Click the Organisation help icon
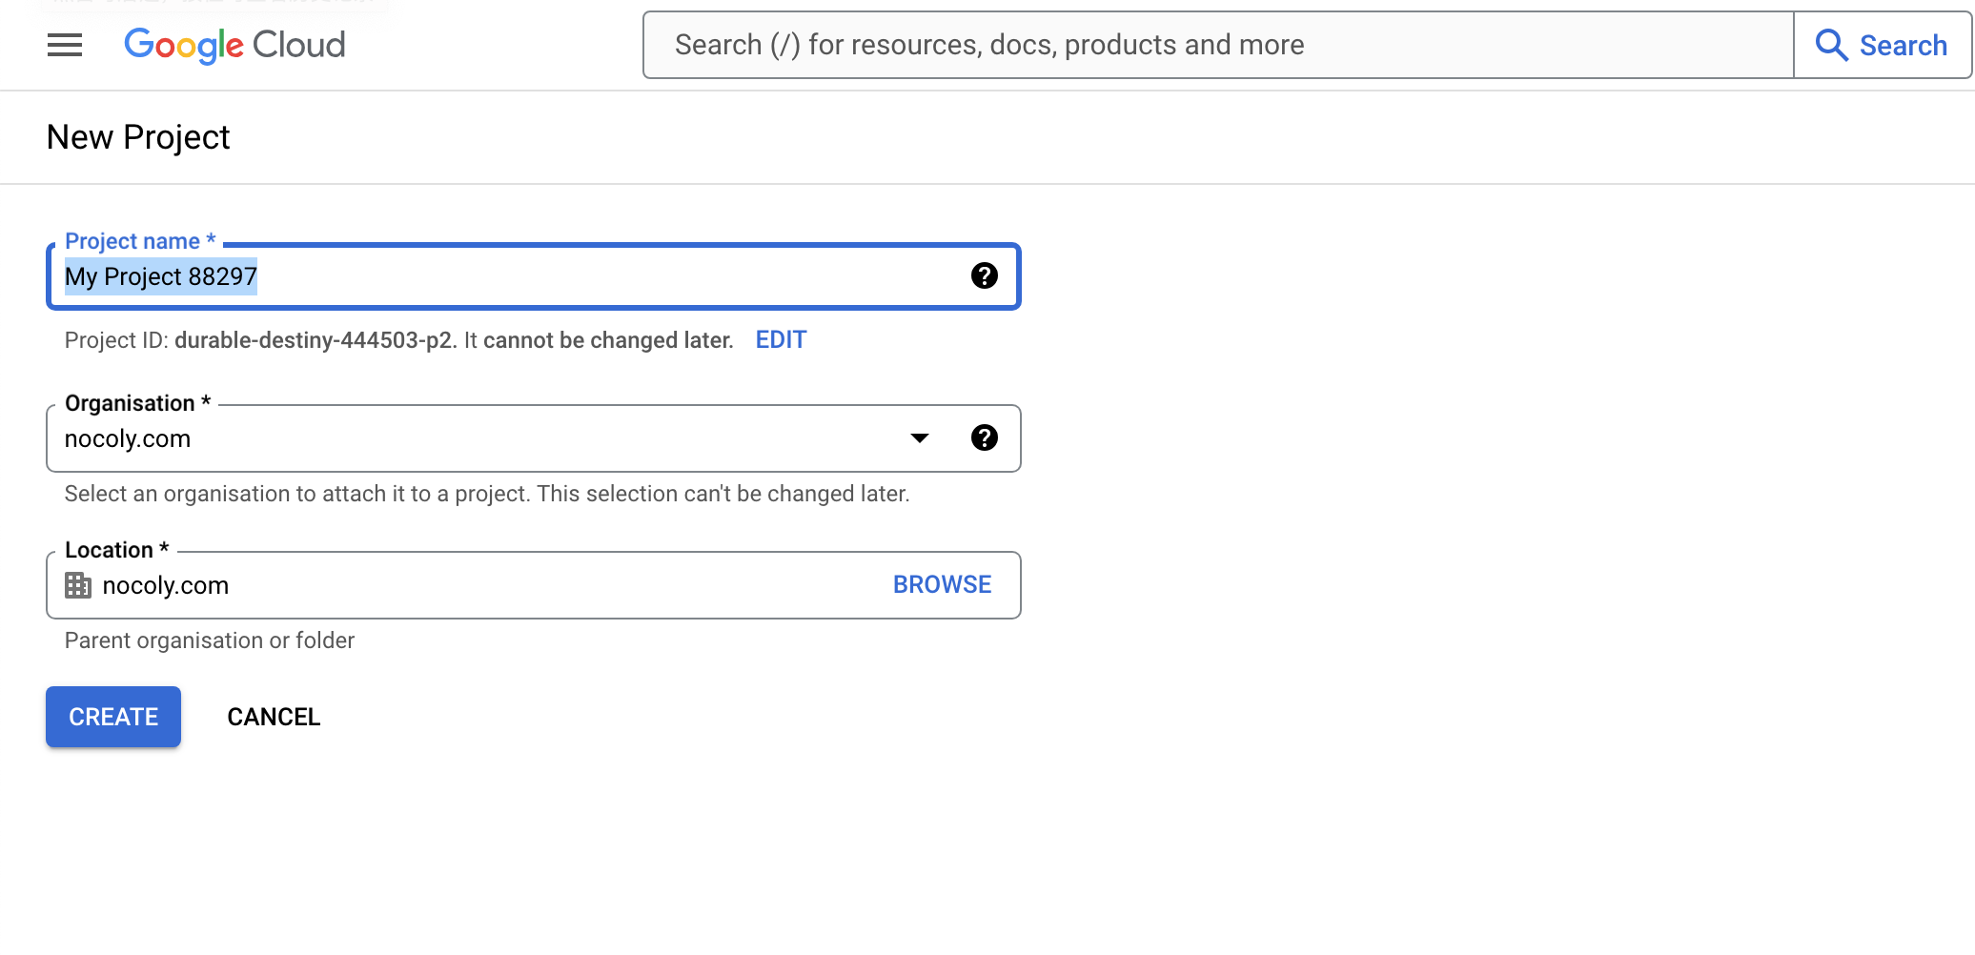Viewport: 1975px width, 955px height. (x=984, y=437)
